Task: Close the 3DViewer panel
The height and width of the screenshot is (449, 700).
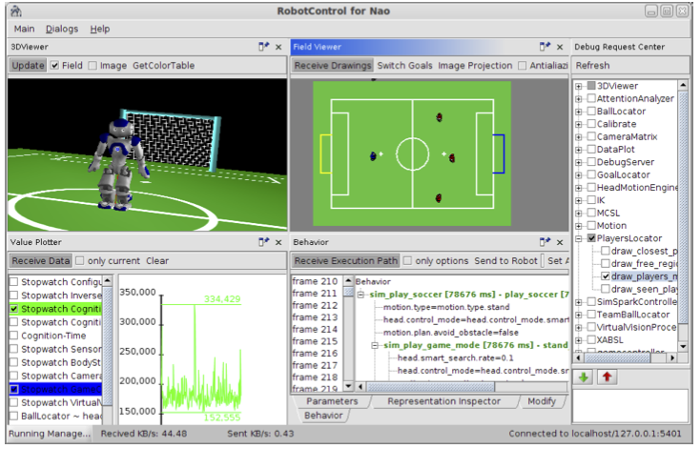Action: (278, 47)
